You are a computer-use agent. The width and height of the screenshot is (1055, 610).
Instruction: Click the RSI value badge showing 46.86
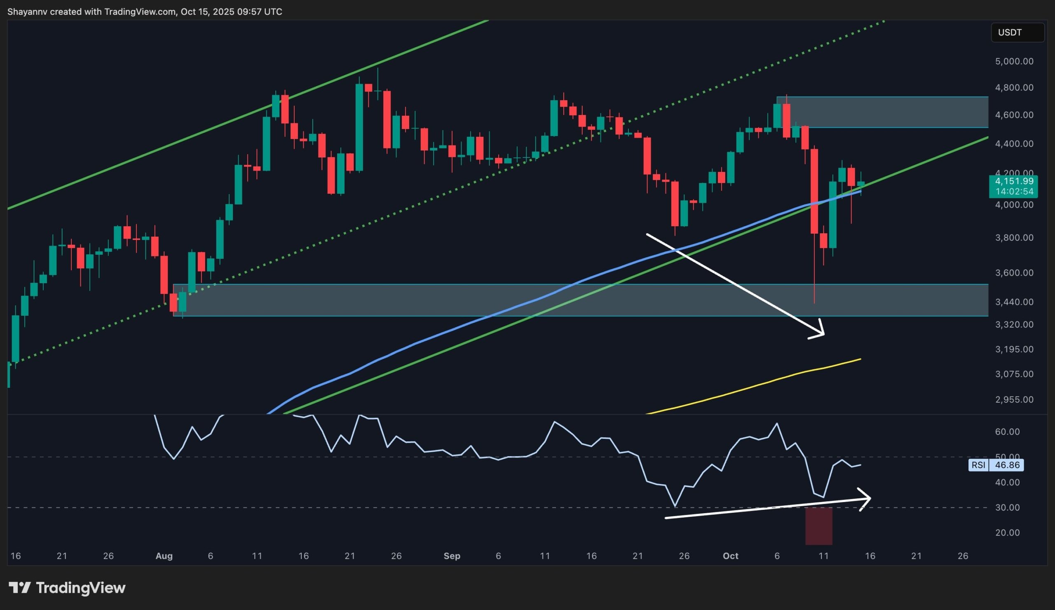1009,465
